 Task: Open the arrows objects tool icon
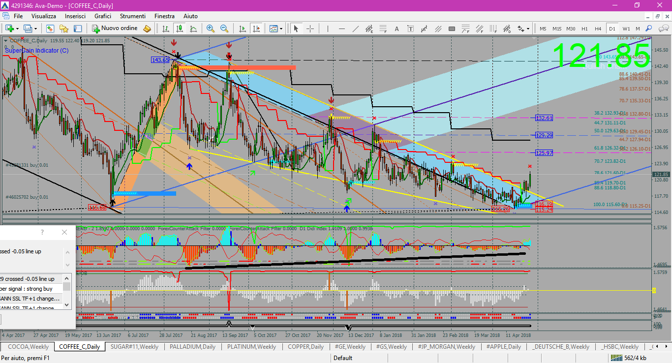tap(520, 29)
